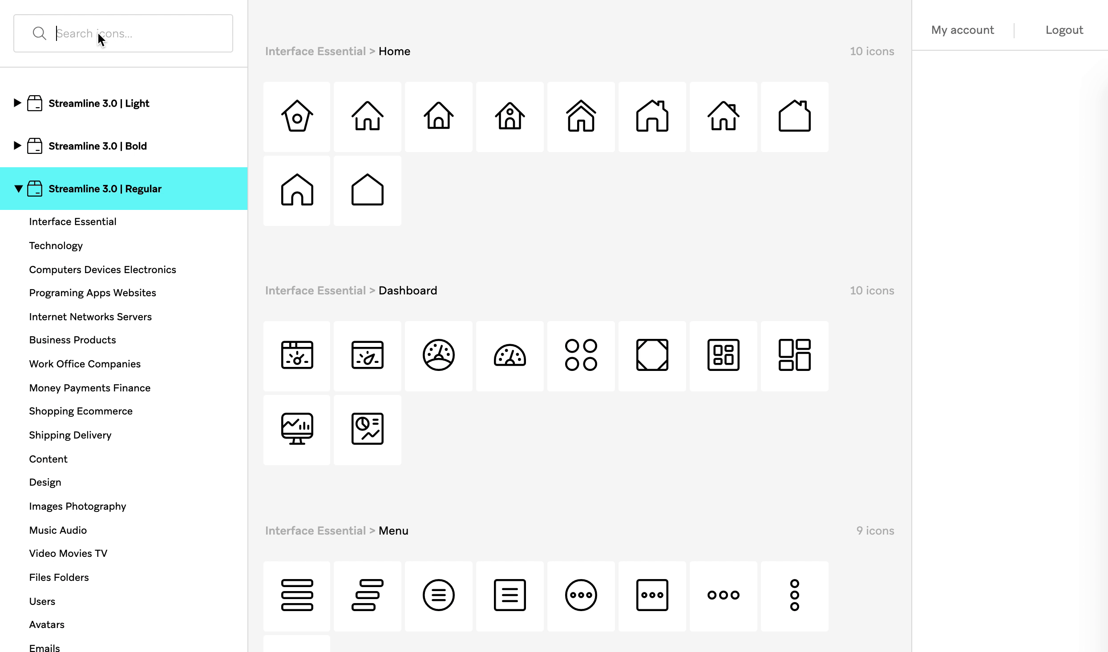Open the Money Payments Finance category

(x=89, y=388)
